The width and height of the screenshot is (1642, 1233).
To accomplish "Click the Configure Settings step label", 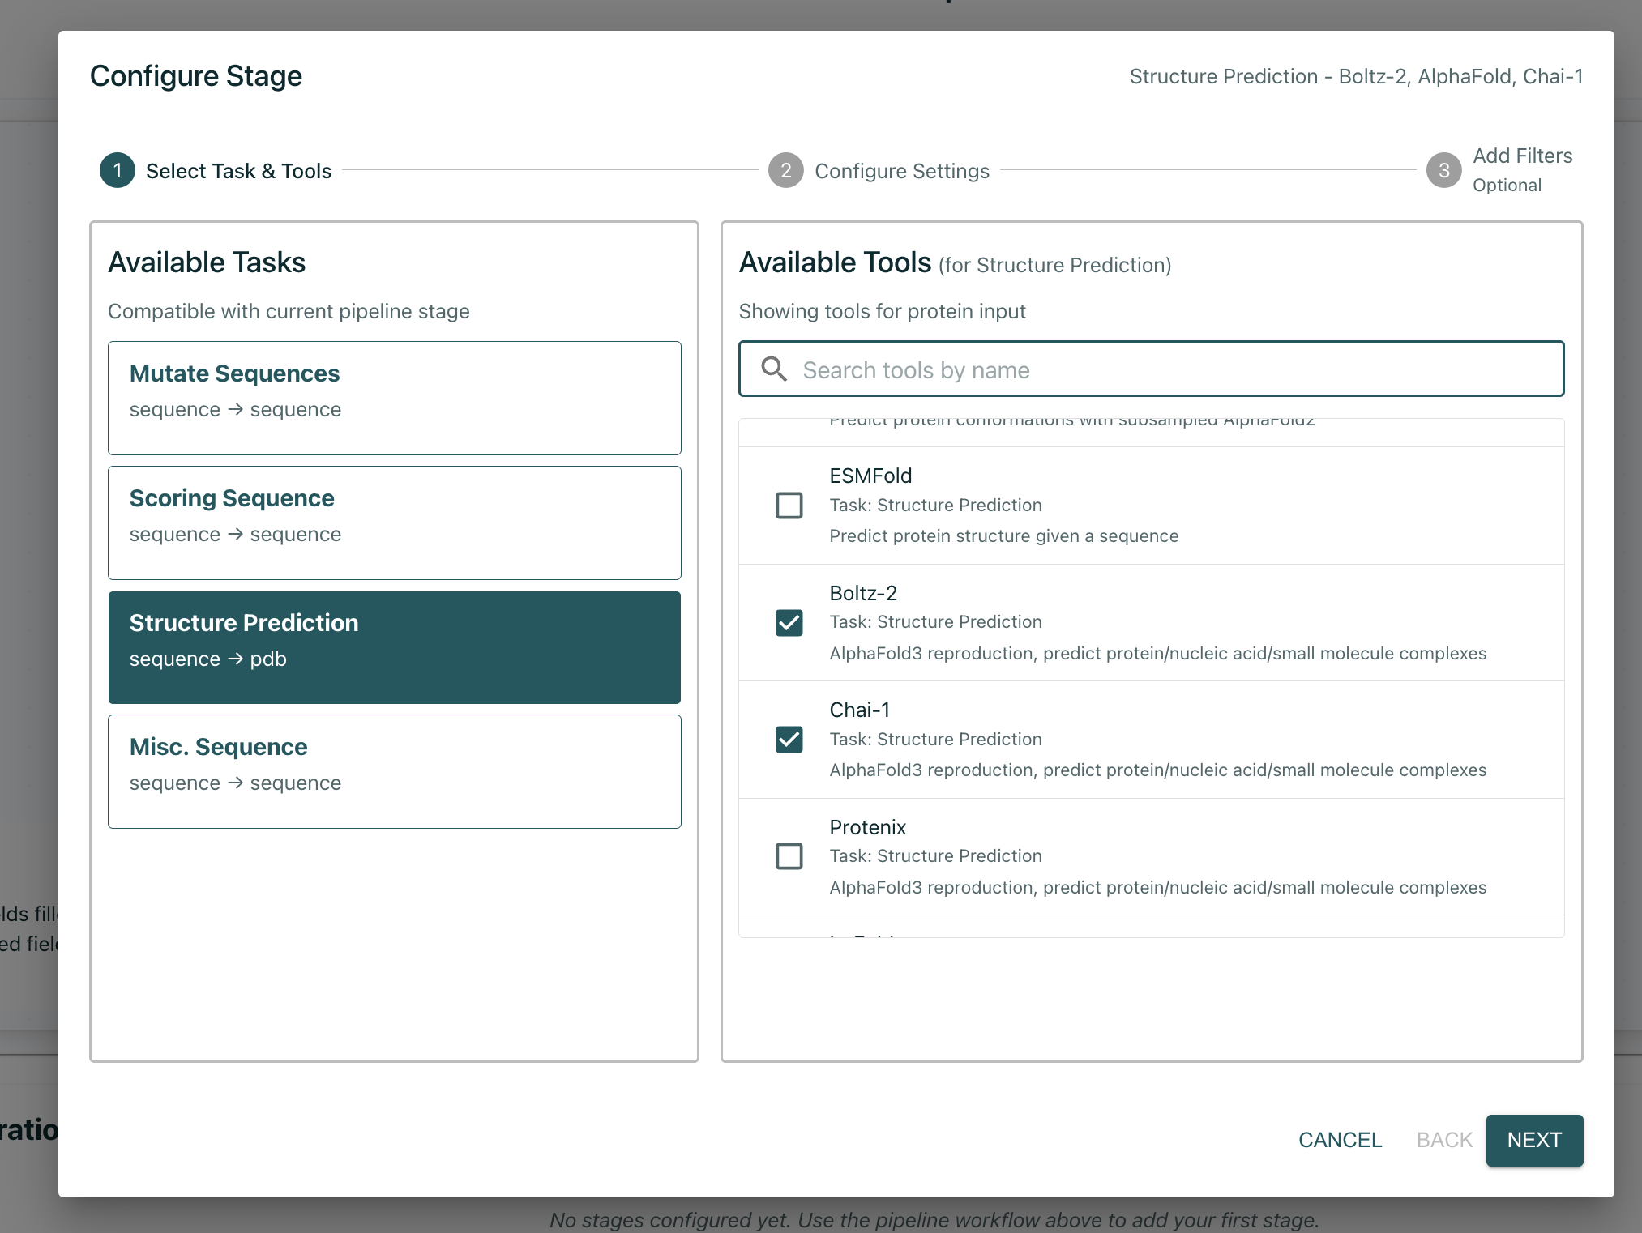I will click(902, 170).
